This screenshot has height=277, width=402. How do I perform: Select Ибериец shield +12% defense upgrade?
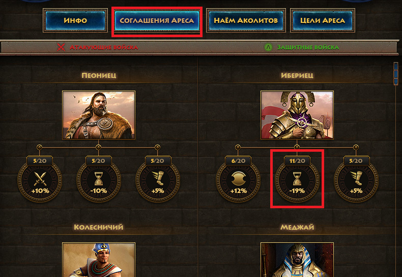(x=238, y=181)
